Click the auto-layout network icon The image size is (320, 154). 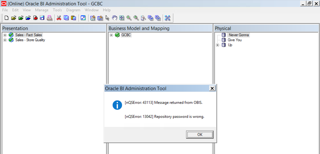click(x=168, y=18)
